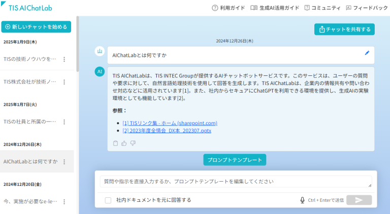
Task: Open 生成AI活用ガイド in top menu
Action: click(x=275, y=8)
